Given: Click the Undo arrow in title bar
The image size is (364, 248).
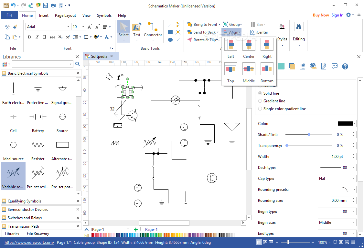Looking at the screenshot, I should coord(14,5).
